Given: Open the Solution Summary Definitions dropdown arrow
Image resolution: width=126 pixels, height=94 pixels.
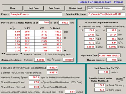Looking at the screenshot, I should pyautogui.click(x=123, y=8).
